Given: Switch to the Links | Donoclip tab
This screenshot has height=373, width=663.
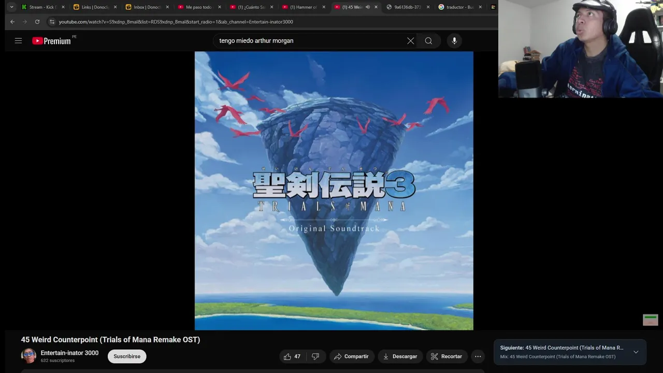Looking at the screenshot, I should pyautogui.click(x=95, y=7).
